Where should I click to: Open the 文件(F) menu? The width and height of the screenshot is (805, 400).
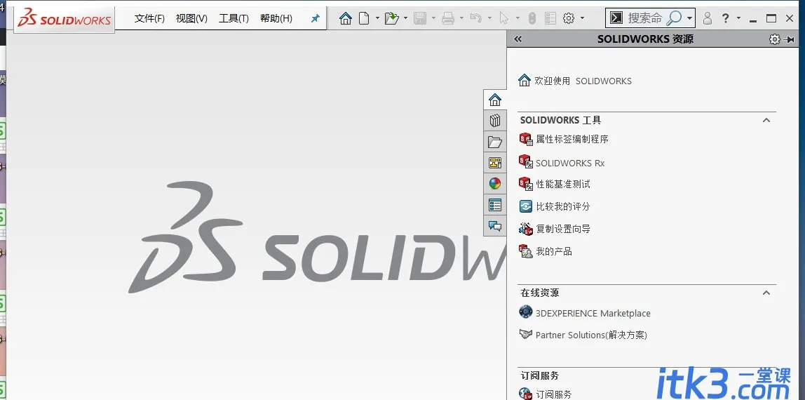pos(149,18)
